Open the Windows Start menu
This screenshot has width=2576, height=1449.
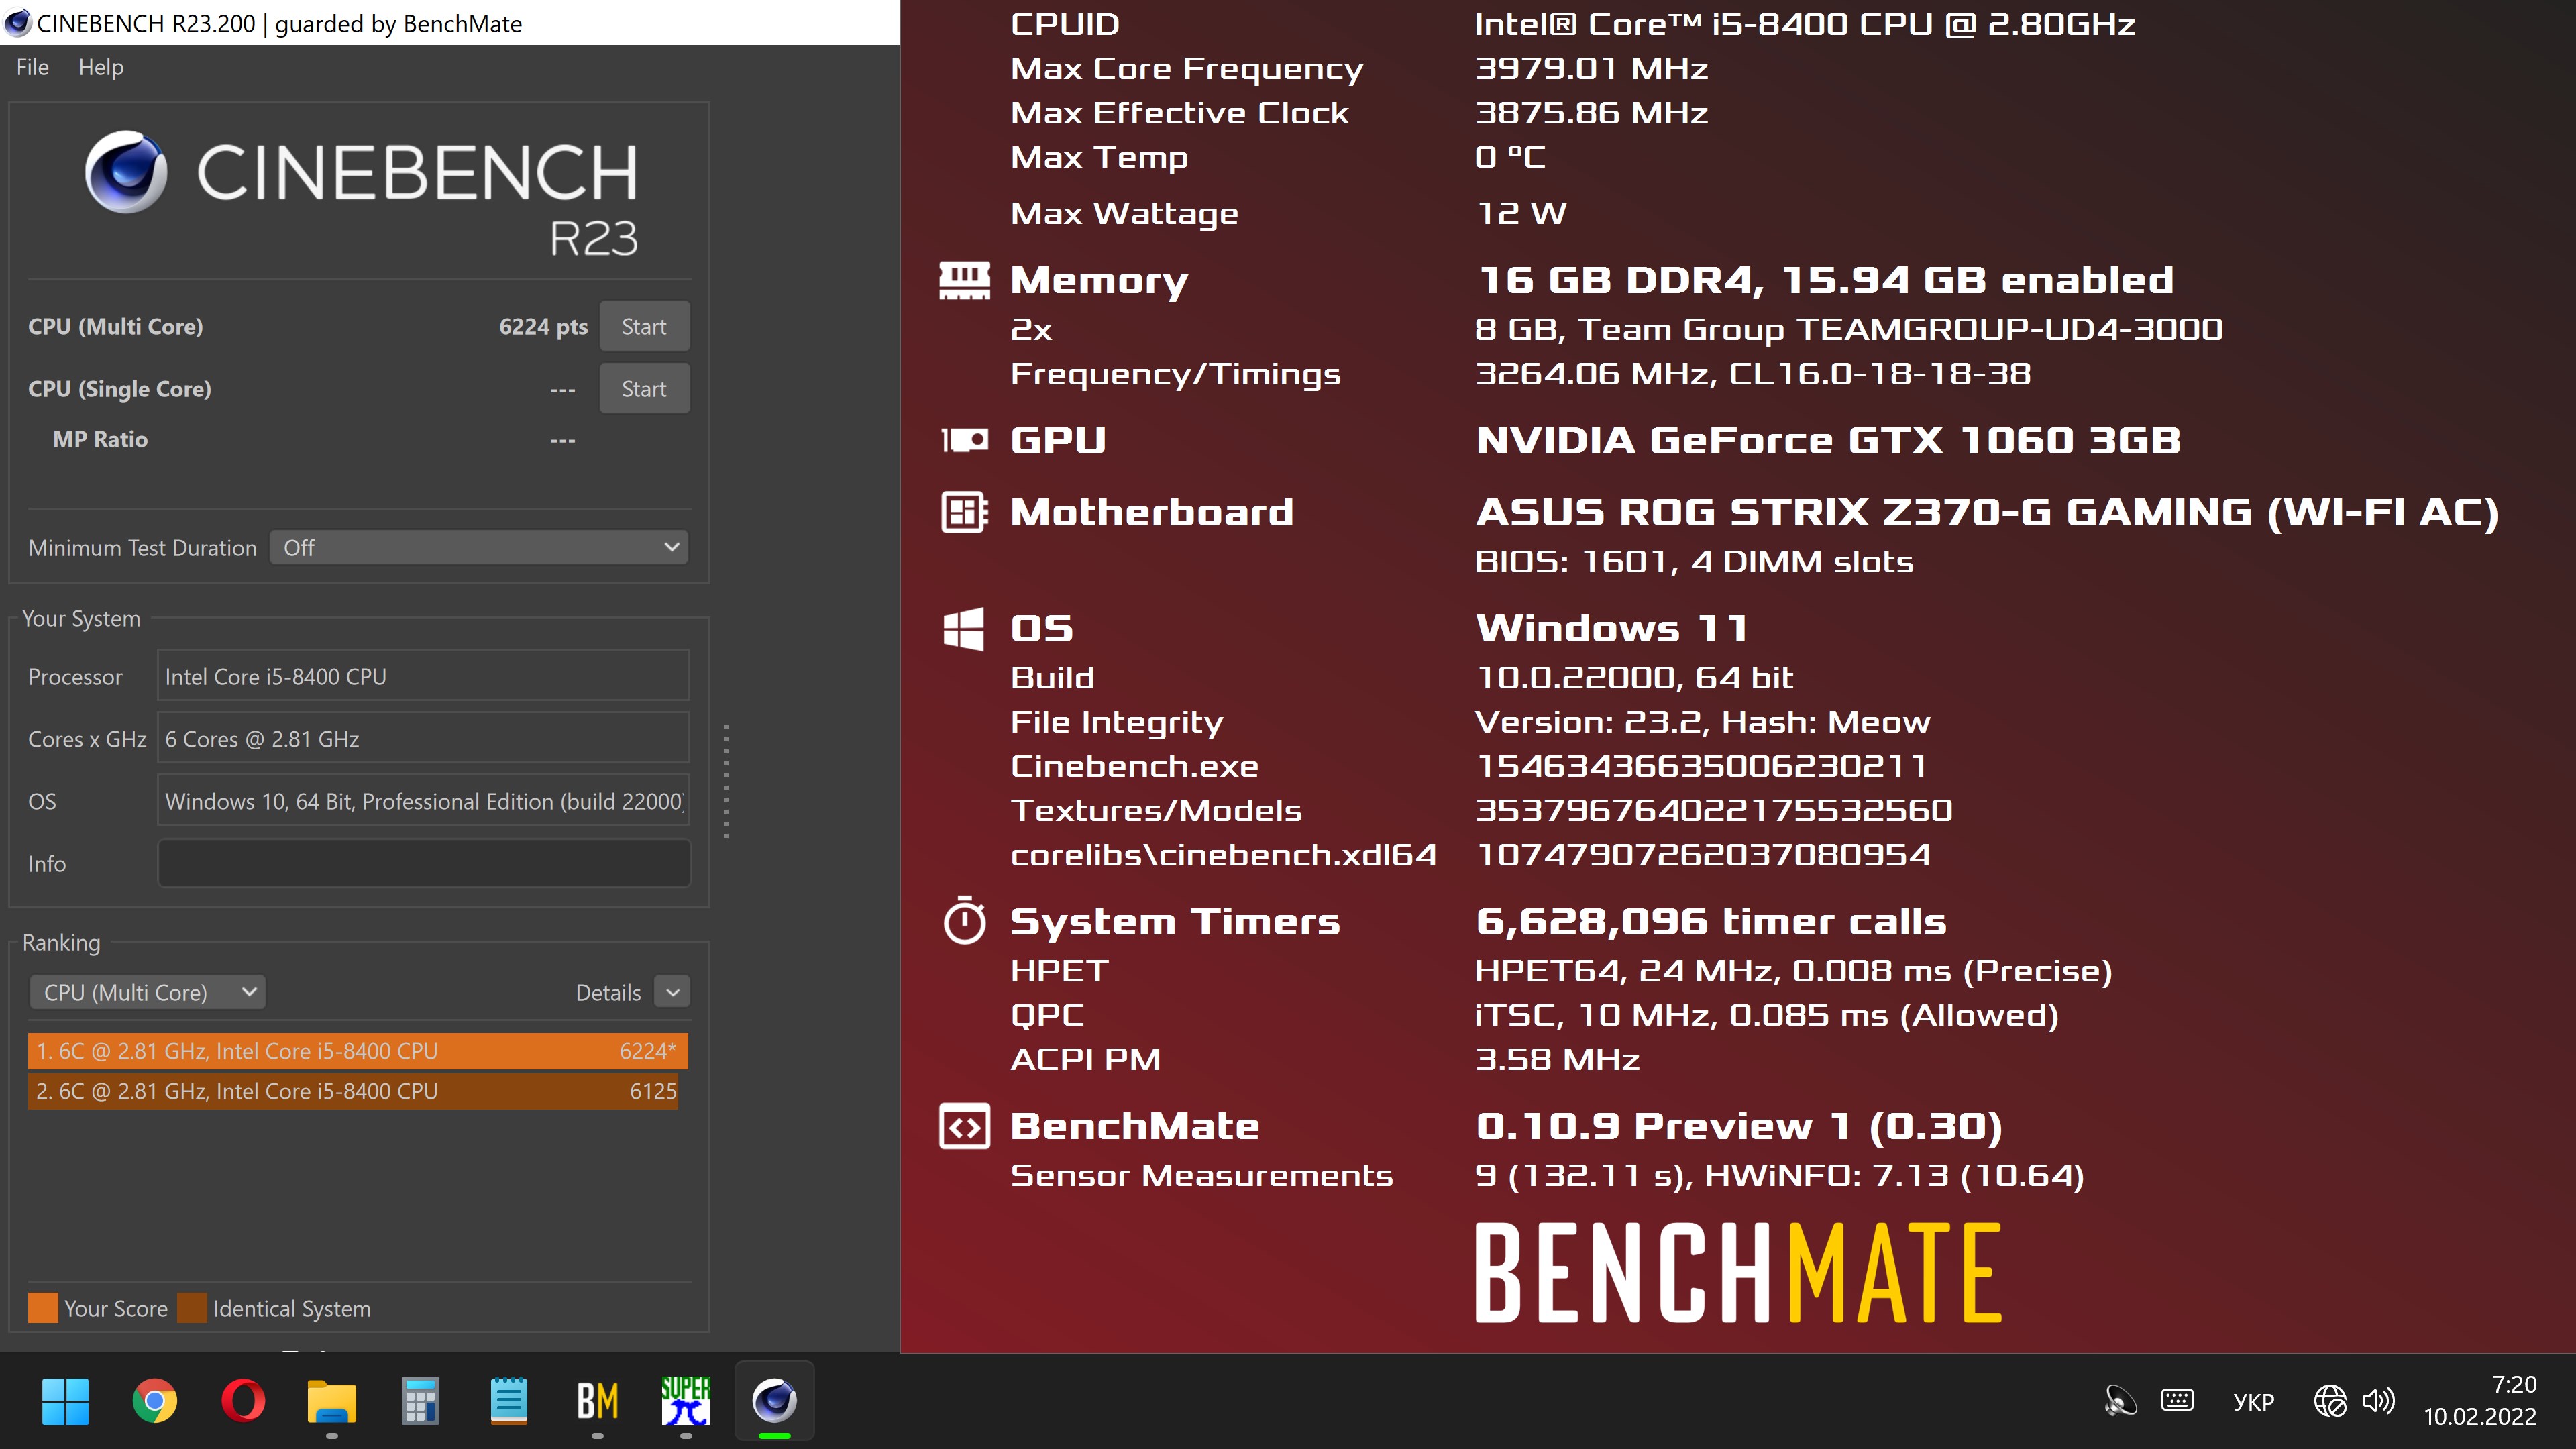(x=65, y=1401)
